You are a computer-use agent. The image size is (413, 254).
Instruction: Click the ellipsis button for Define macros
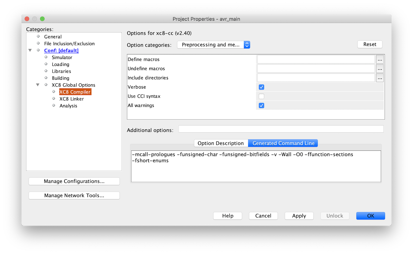point(379,60)
